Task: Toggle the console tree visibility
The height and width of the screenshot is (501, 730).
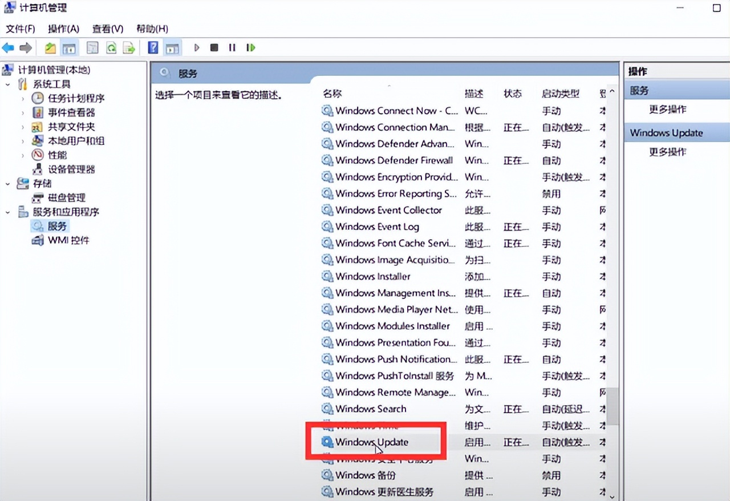Action: point(69,47)
